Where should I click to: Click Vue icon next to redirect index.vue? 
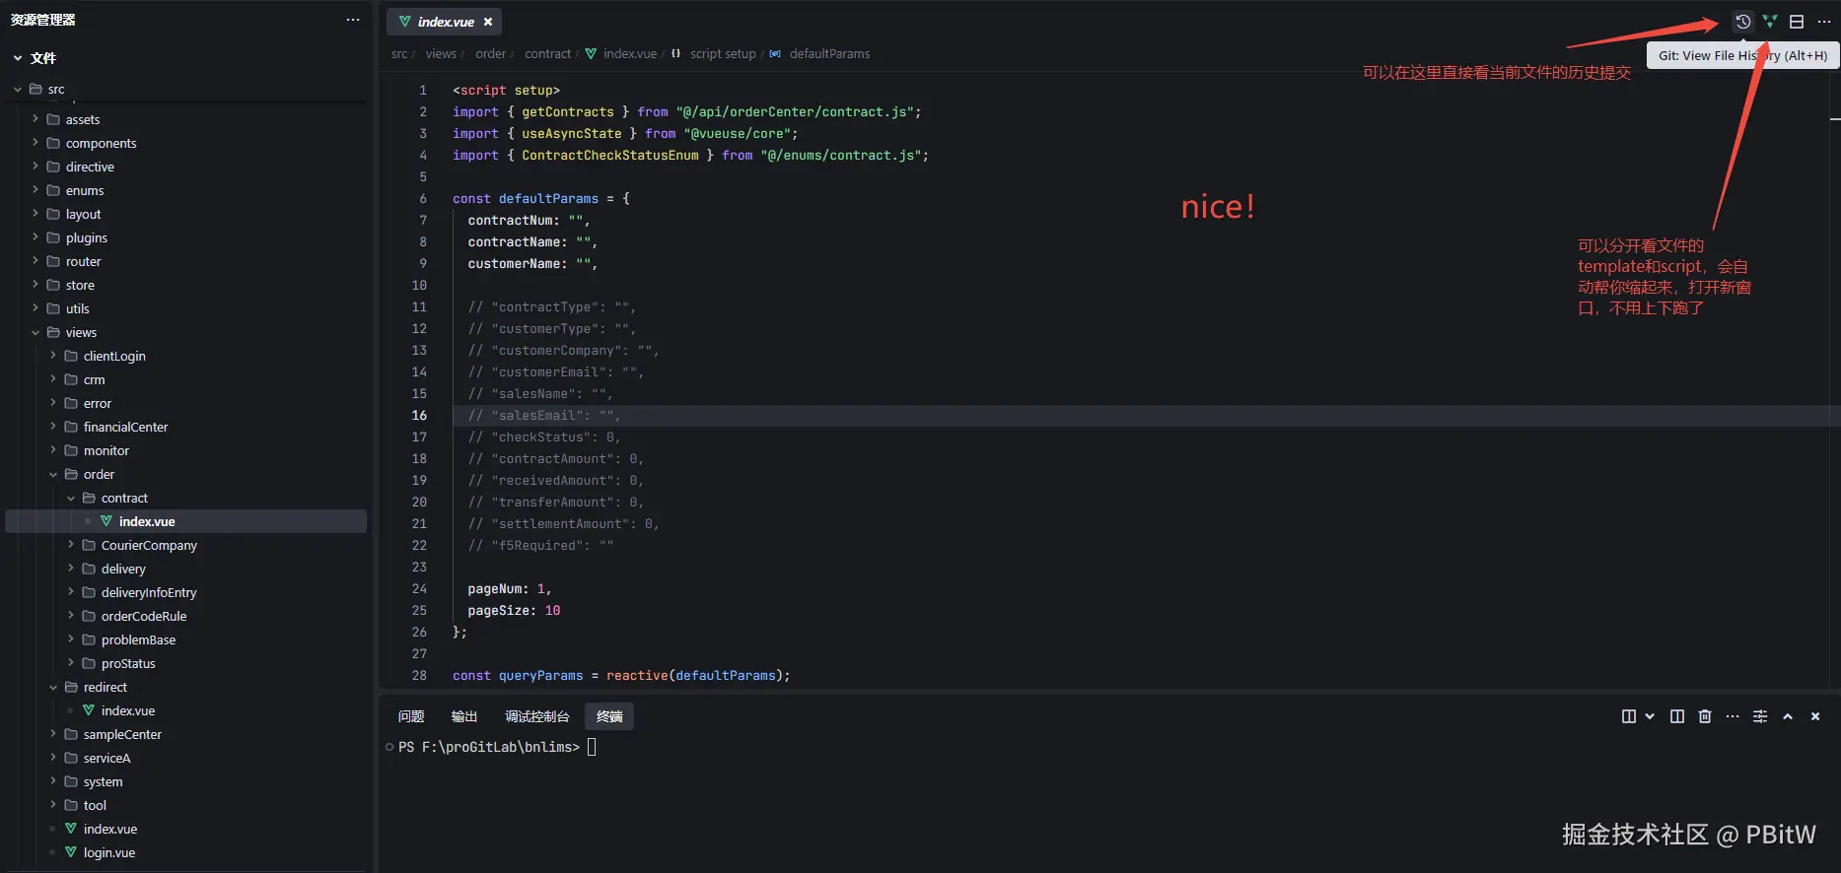(x=89, y=710)
